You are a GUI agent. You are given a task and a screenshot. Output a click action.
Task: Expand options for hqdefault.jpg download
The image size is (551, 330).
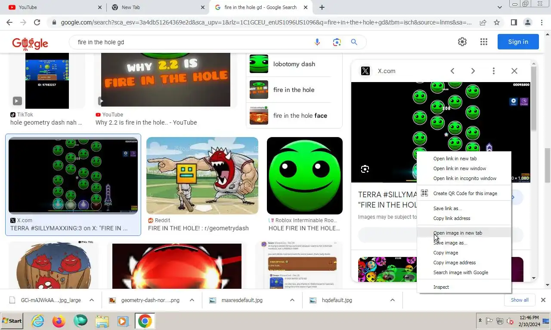(393, 300)
